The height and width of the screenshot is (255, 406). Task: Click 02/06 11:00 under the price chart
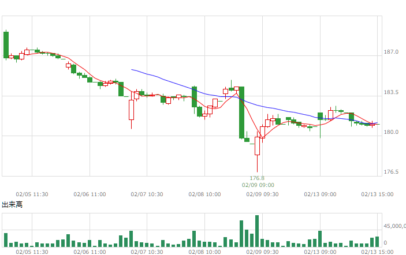(90, 194)
